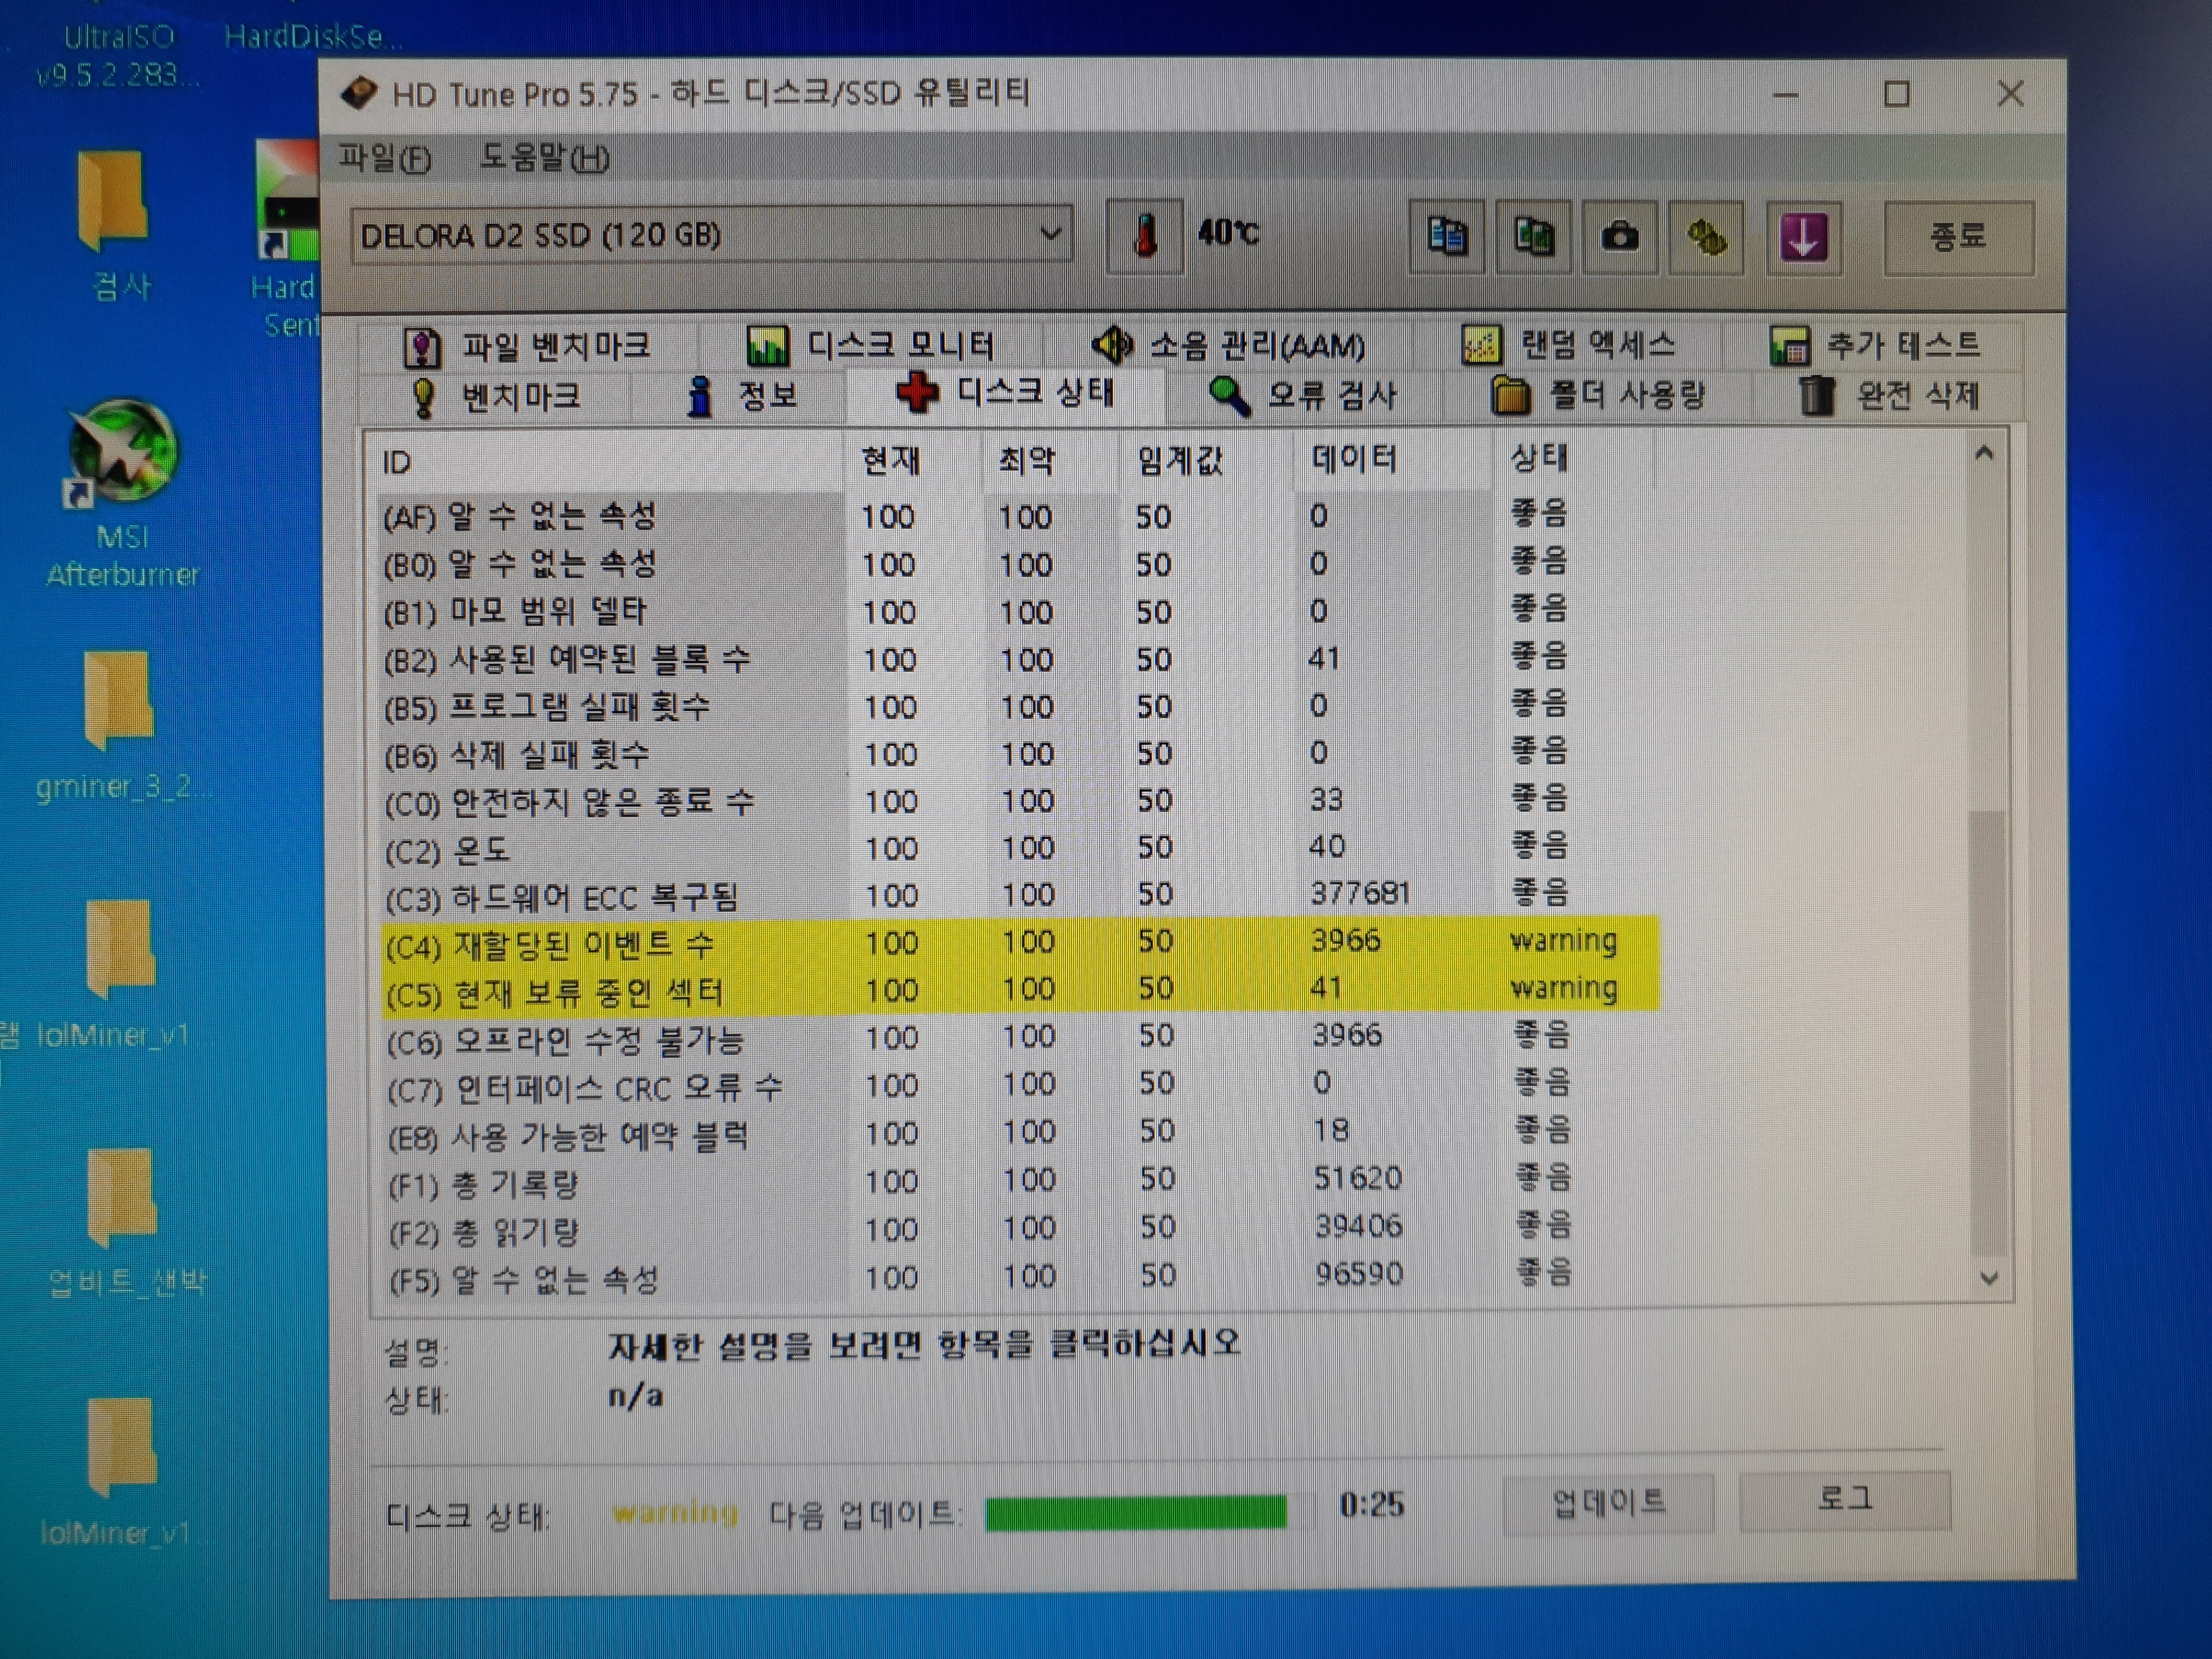Click the 현재 column header

(913, 461)
